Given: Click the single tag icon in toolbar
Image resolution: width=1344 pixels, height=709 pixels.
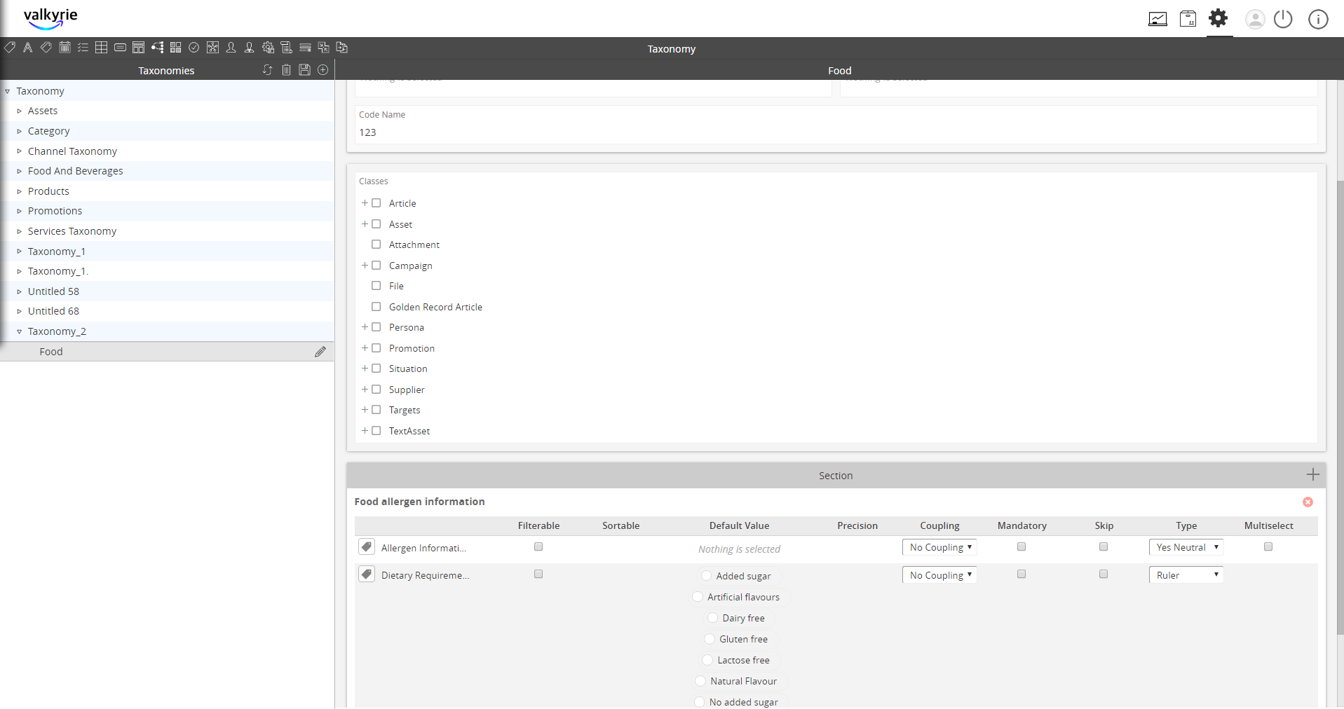Looking at the screenshot, I should coord(10,48).
